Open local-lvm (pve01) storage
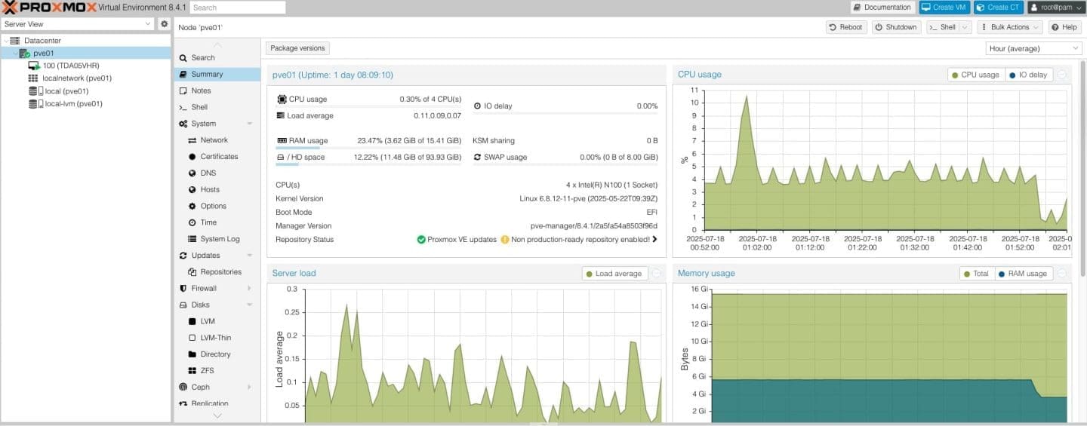Image resolution: width=1087 pixels, height=426 pixels. tap(72, 104)
